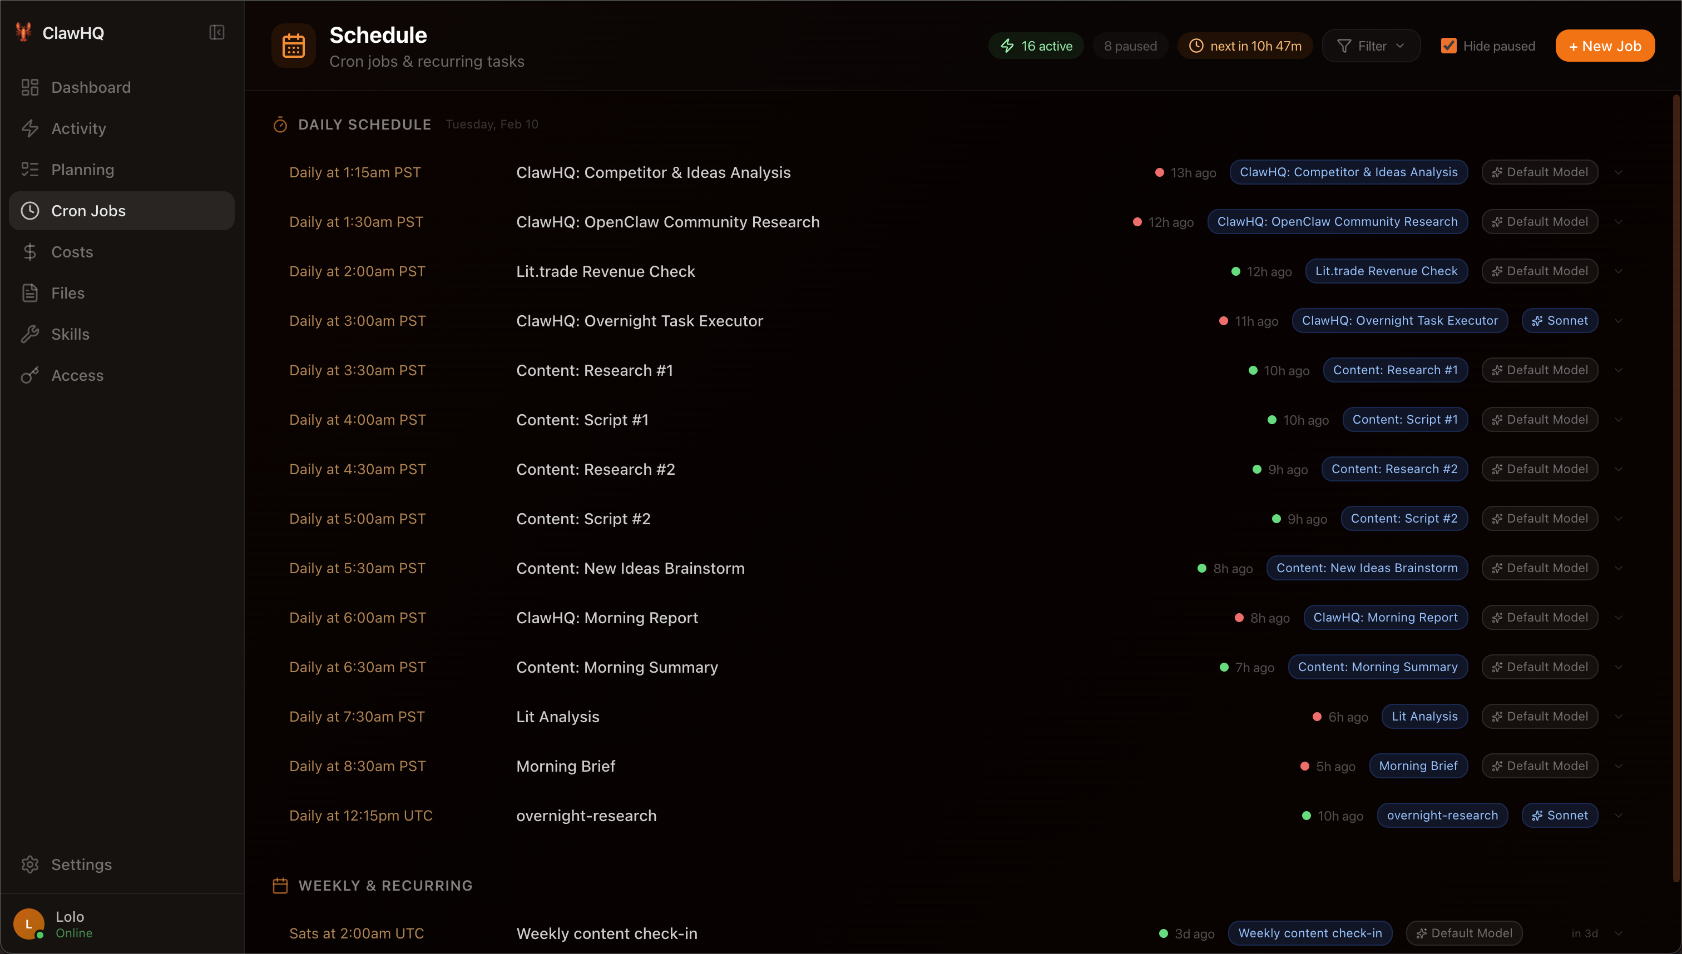
Task: Select the Skills wrench icon
Action: tap(30, 334)
